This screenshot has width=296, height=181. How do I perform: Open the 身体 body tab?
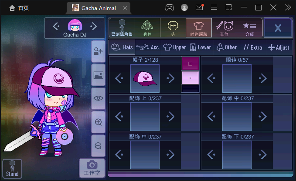click(147, 28)
